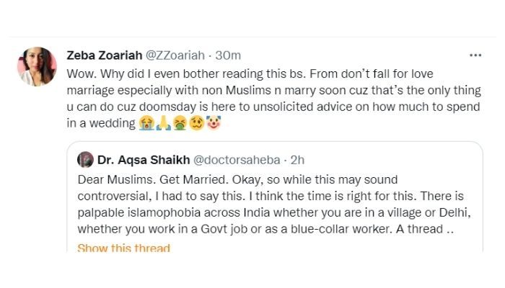505x288 pixels.
Task: Open the three-dot more options menu
Action: pyautogui.click(x=475, y=55)
